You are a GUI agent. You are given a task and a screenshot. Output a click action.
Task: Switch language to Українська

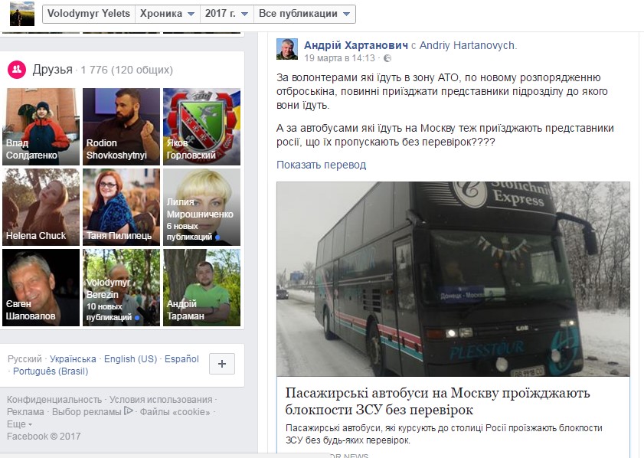pyautogui.click(x=73, y=359)
